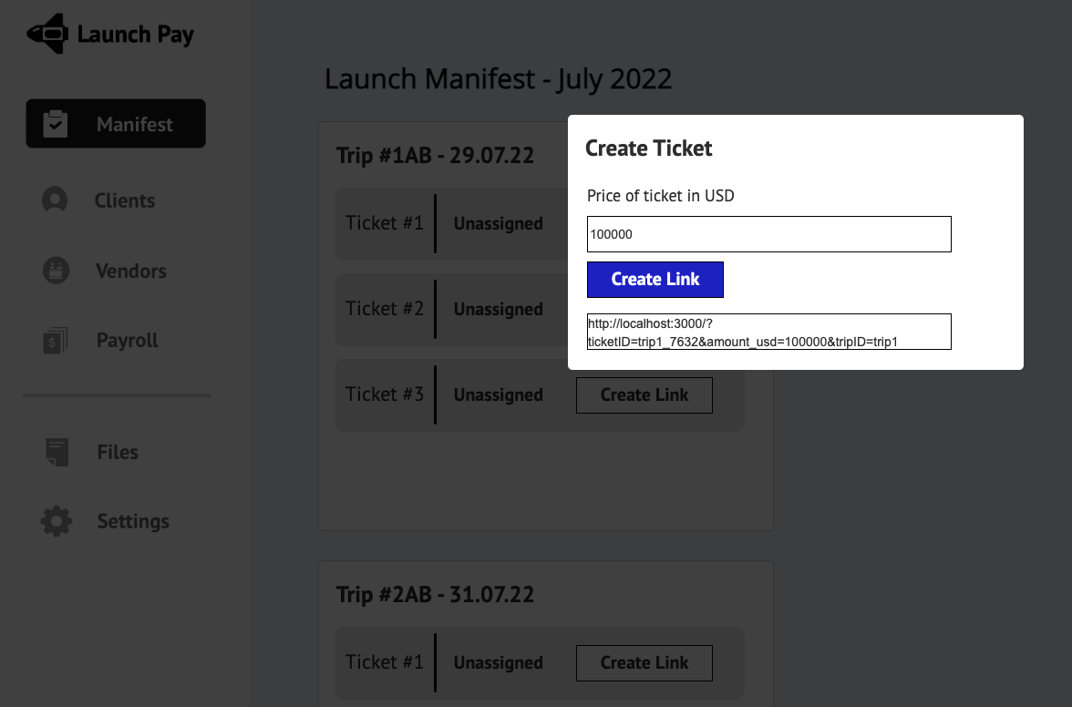This screenshot has height=707, width=1072.
Task: Click the Vendors icon in sidebar
Action: [56, 271]
